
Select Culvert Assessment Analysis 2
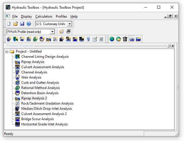(44, 114)
